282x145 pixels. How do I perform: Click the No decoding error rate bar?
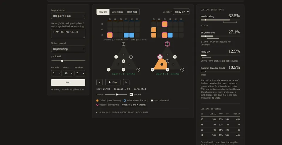tap(220, 20)
